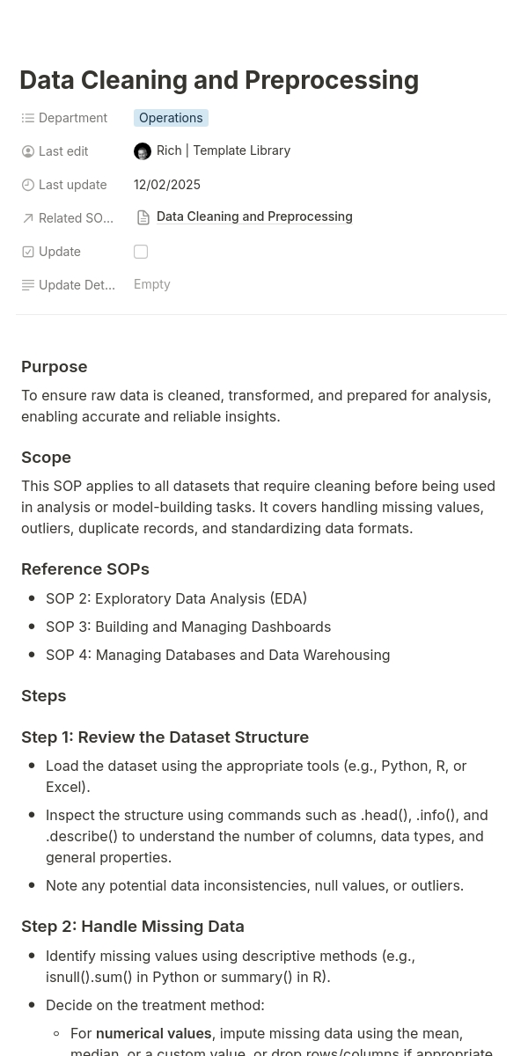This screenshot has width=528, height=1056.
Task: Click the empty Update Details field
Action: (152, 284)
